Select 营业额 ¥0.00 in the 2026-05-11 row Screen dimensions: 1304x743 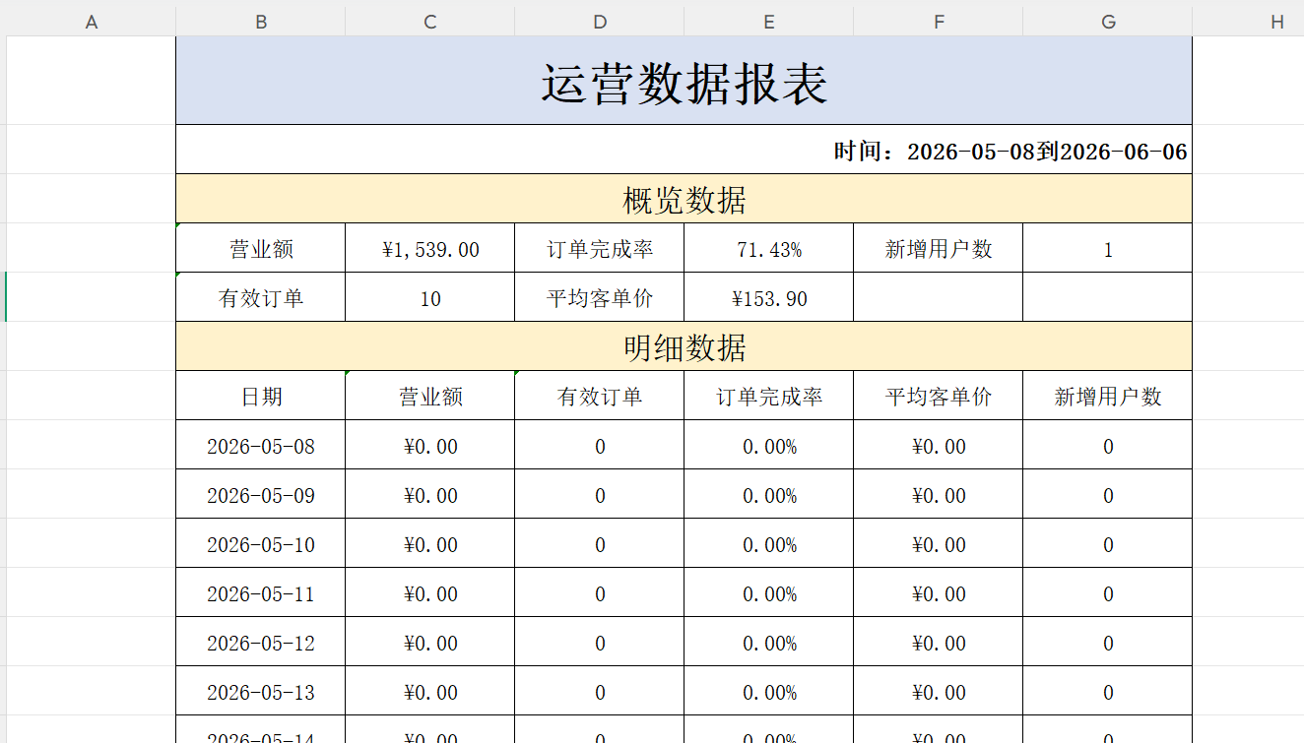coord(430,592)
